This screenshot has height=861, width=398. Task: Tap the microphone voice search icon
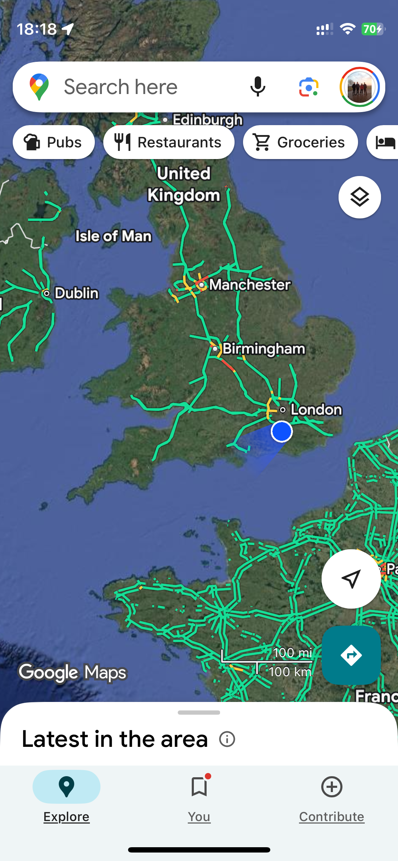pos(258,87)
